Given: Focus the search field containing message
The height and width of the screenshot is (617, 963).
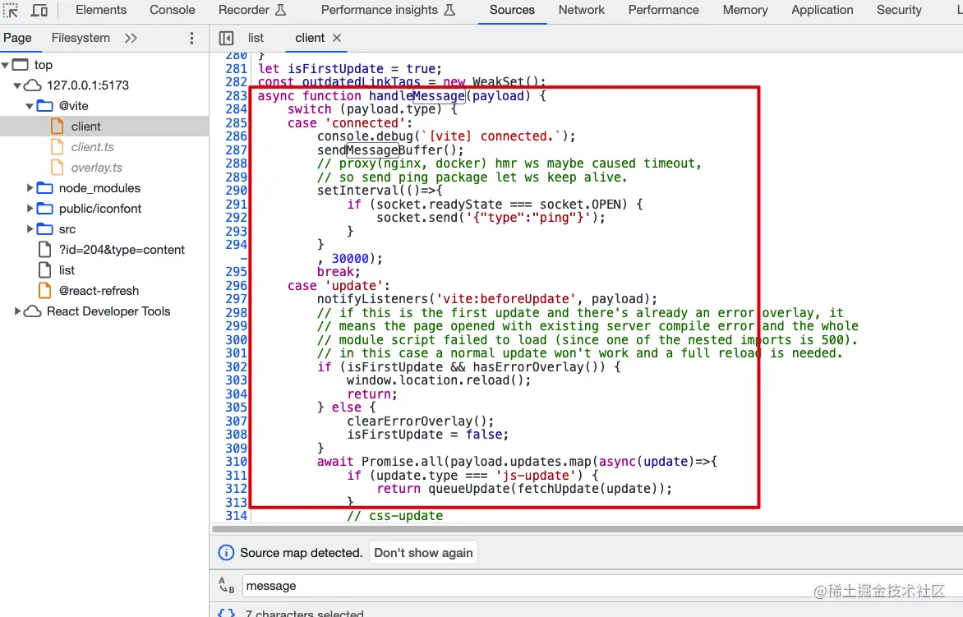Looking at the screenshot, I should tap(601, 586).
